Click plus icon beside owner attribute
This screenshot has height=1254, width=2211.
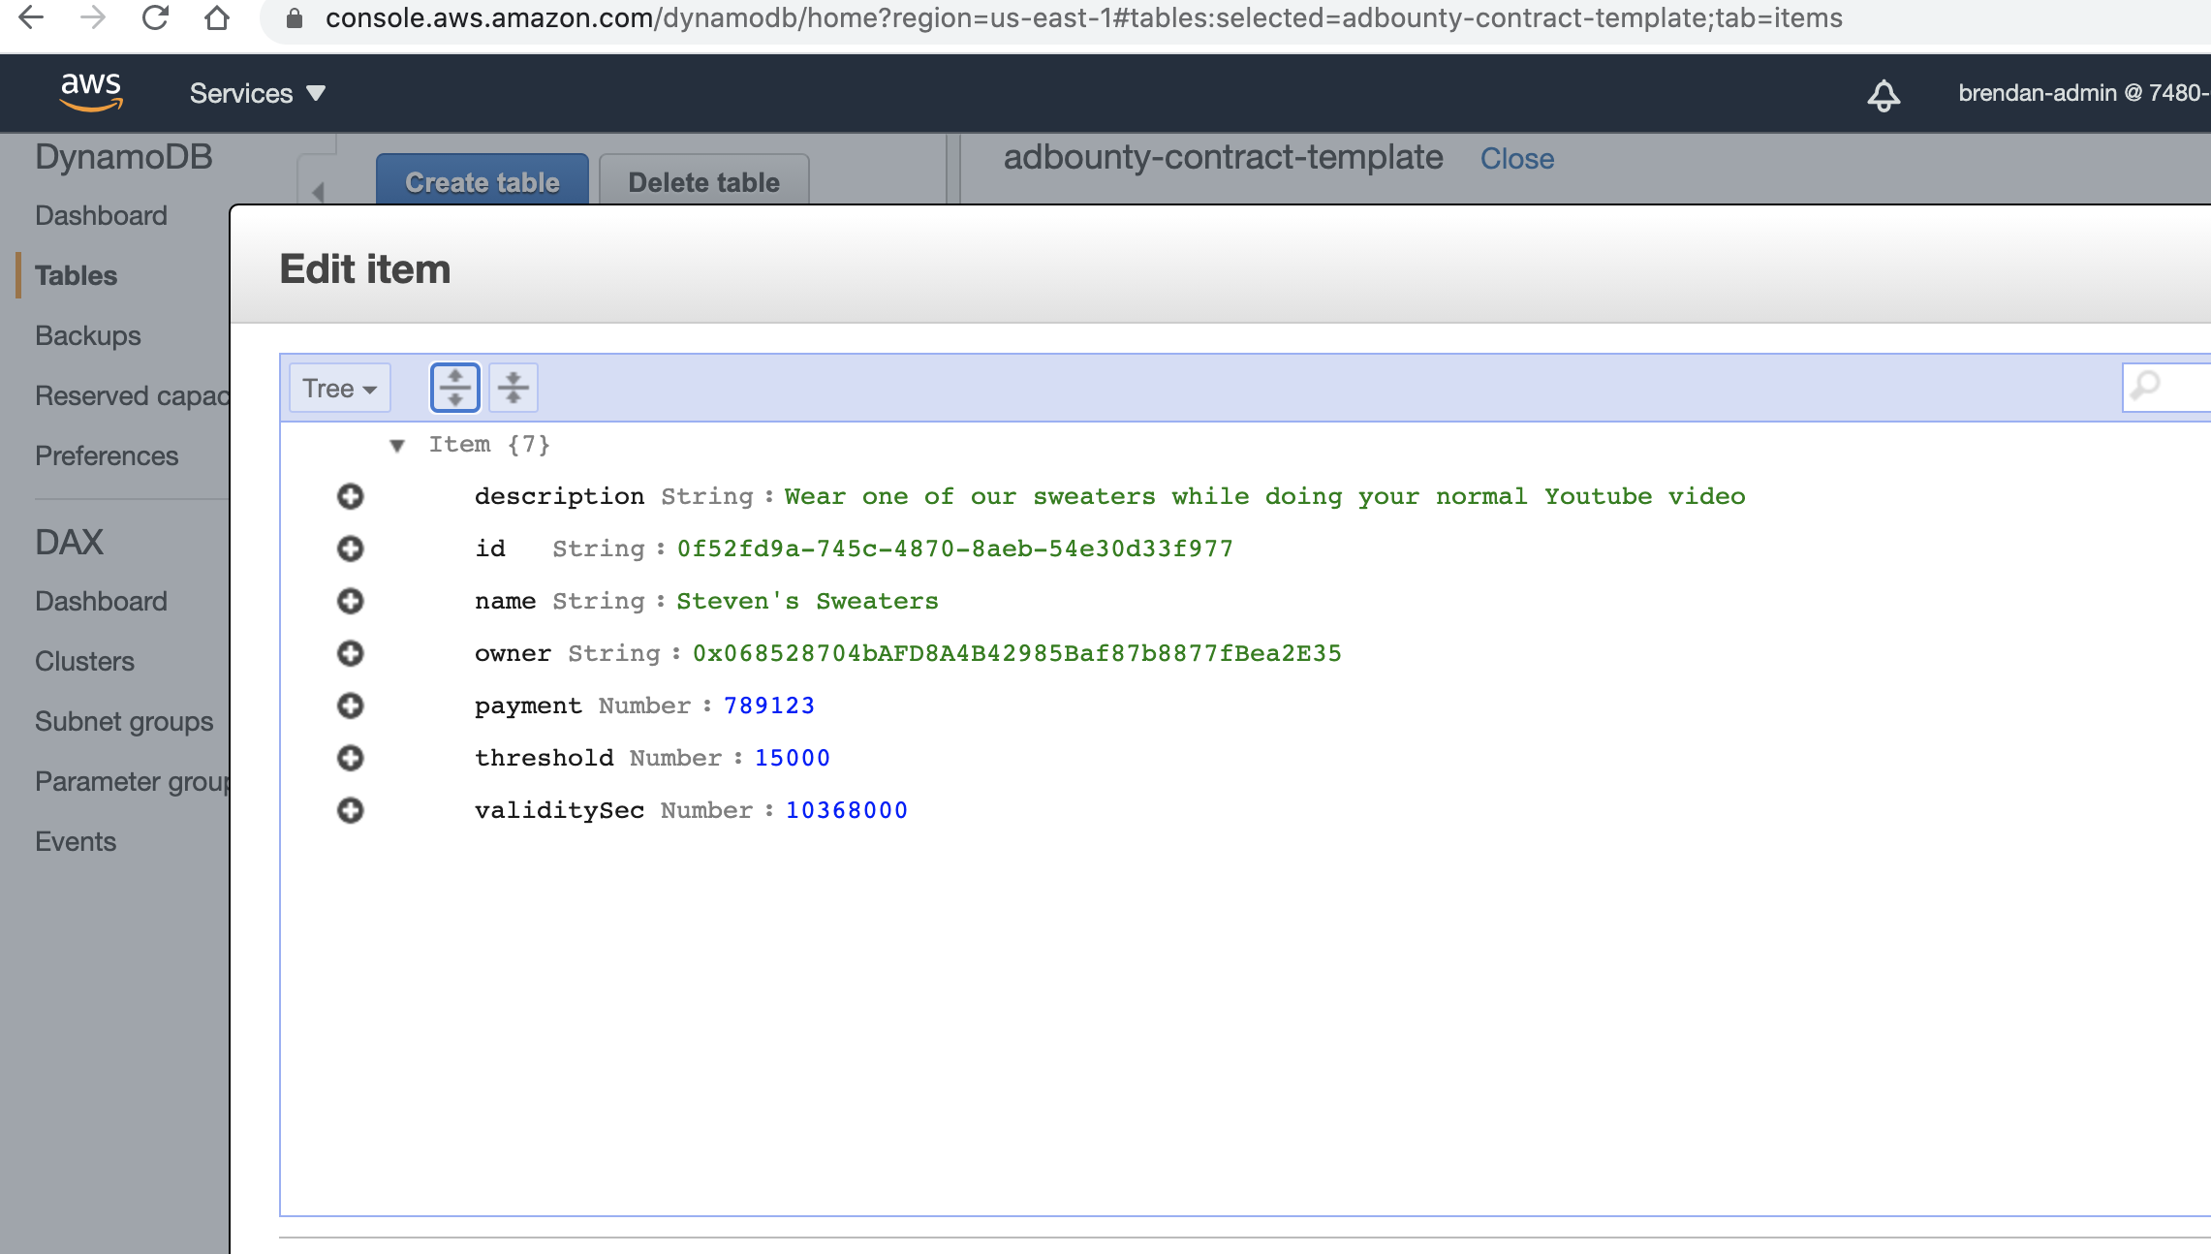point(350,653)
